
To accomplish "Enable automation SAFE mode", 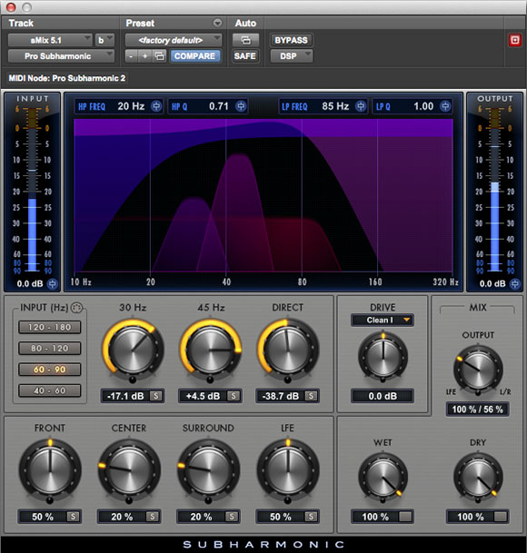I will 245,56.
